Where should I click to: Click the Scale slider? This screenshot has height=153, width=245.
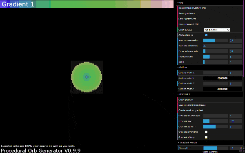(x=216, y=62)
